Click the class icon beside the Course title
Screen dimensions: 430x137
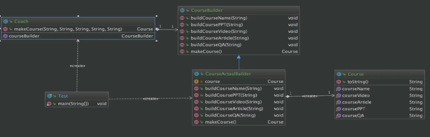point(339,74)
